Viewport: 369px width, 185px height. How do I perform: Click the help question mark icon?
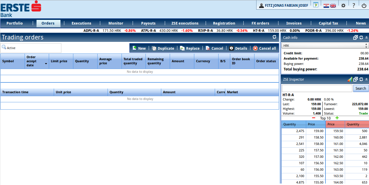(x=354, y=5)
